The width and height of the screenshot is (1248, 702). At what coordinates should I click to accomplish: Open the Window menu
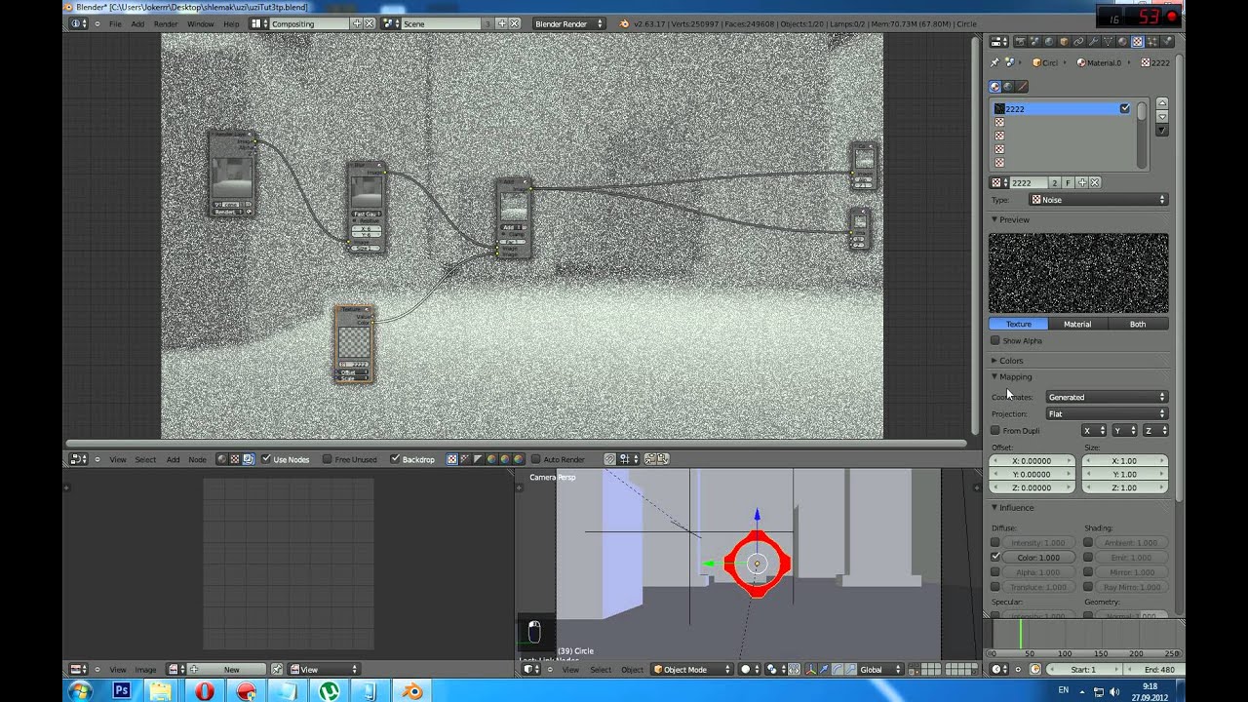pyautogui.click(x=200, y=23)
